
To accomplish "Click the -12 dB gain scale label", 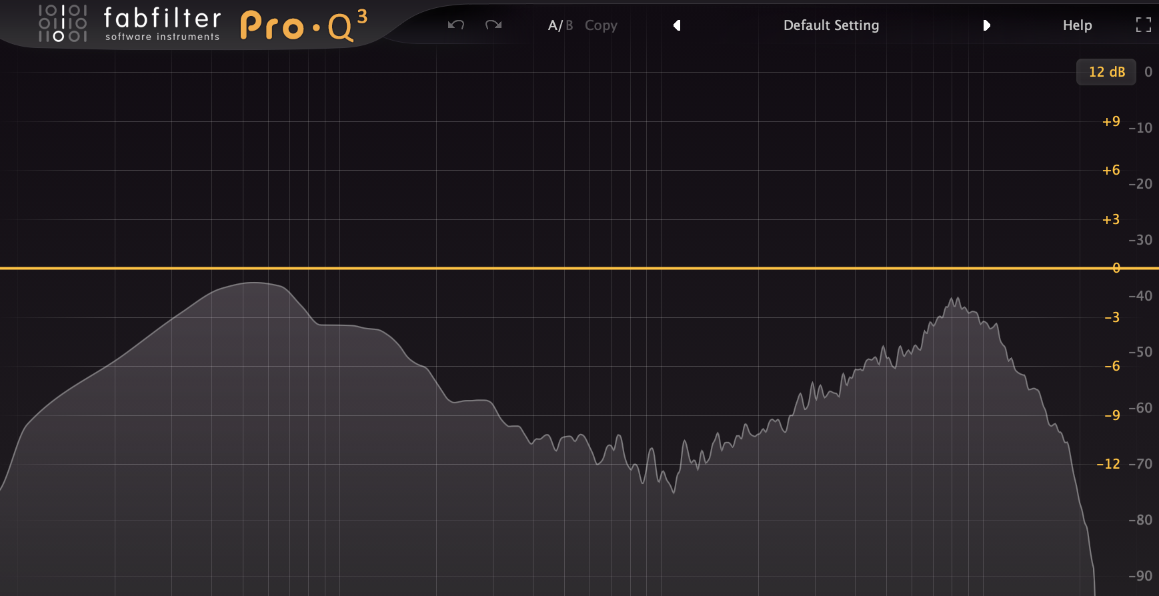I will click(1108, 464).
